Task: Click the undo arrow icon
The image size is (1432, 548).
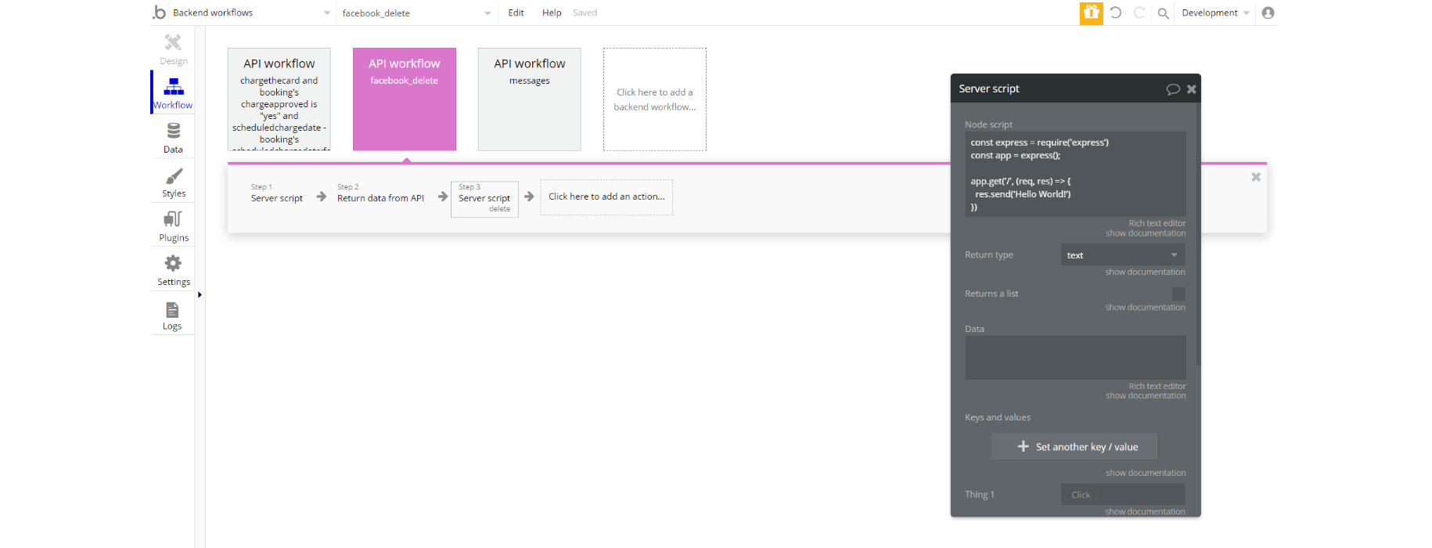Action: pyautogui.click(x=1115, y=13)
